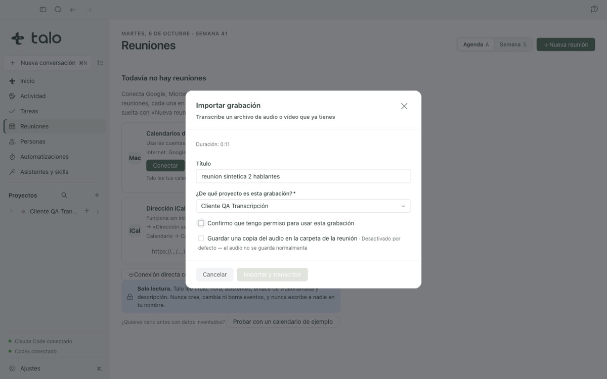Image resolution: width=607 pixels, height=379 pixels.
Task: Select Reuniones in sidebar
Action: tap(55, 126)
